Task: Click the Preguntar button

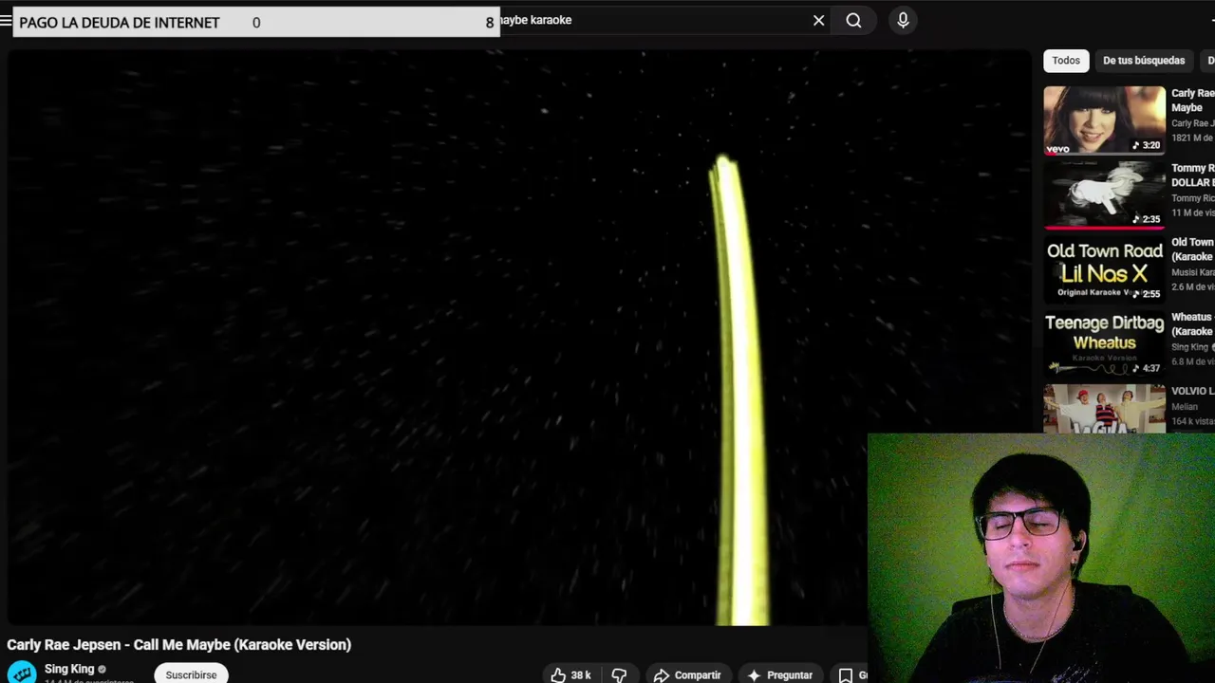Action: (x=780, y=674)
